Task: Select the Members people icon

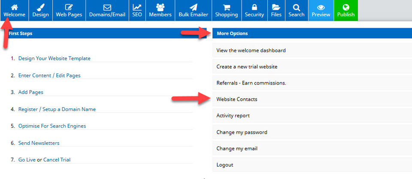Action: coord(160,7)
